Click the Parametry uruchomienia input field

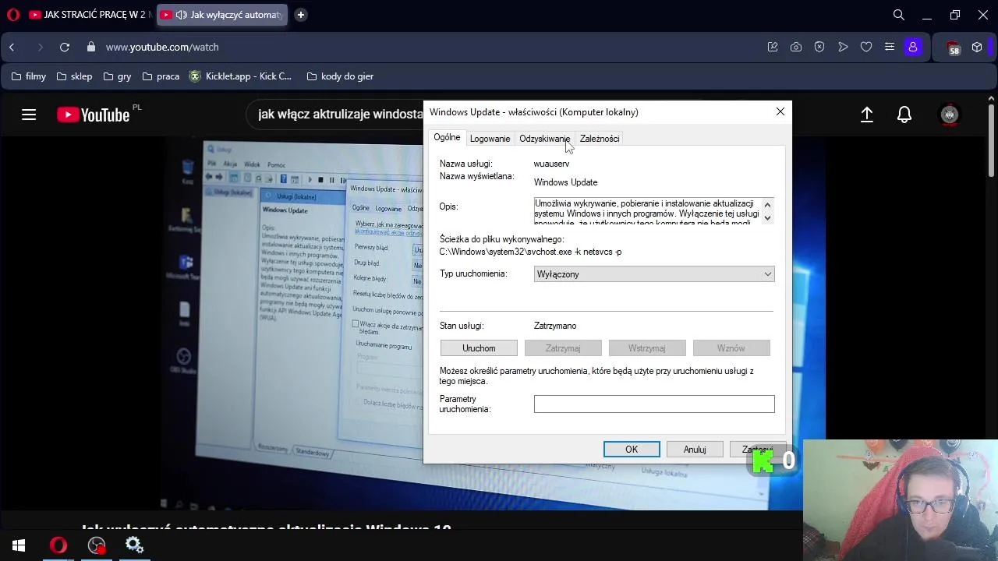(x=654, y=404)
